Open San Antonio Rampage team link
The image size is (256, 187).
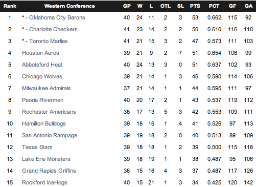pyautogui.click(x=50, y=135)
